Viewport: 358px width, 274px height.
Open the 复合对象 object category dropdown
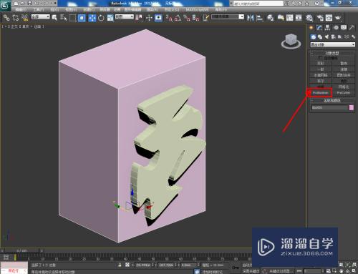click(x=332, y=44)
